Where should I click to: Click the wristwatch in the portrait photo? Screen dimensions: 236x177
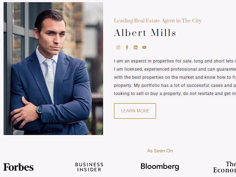(x=39, y=110)
